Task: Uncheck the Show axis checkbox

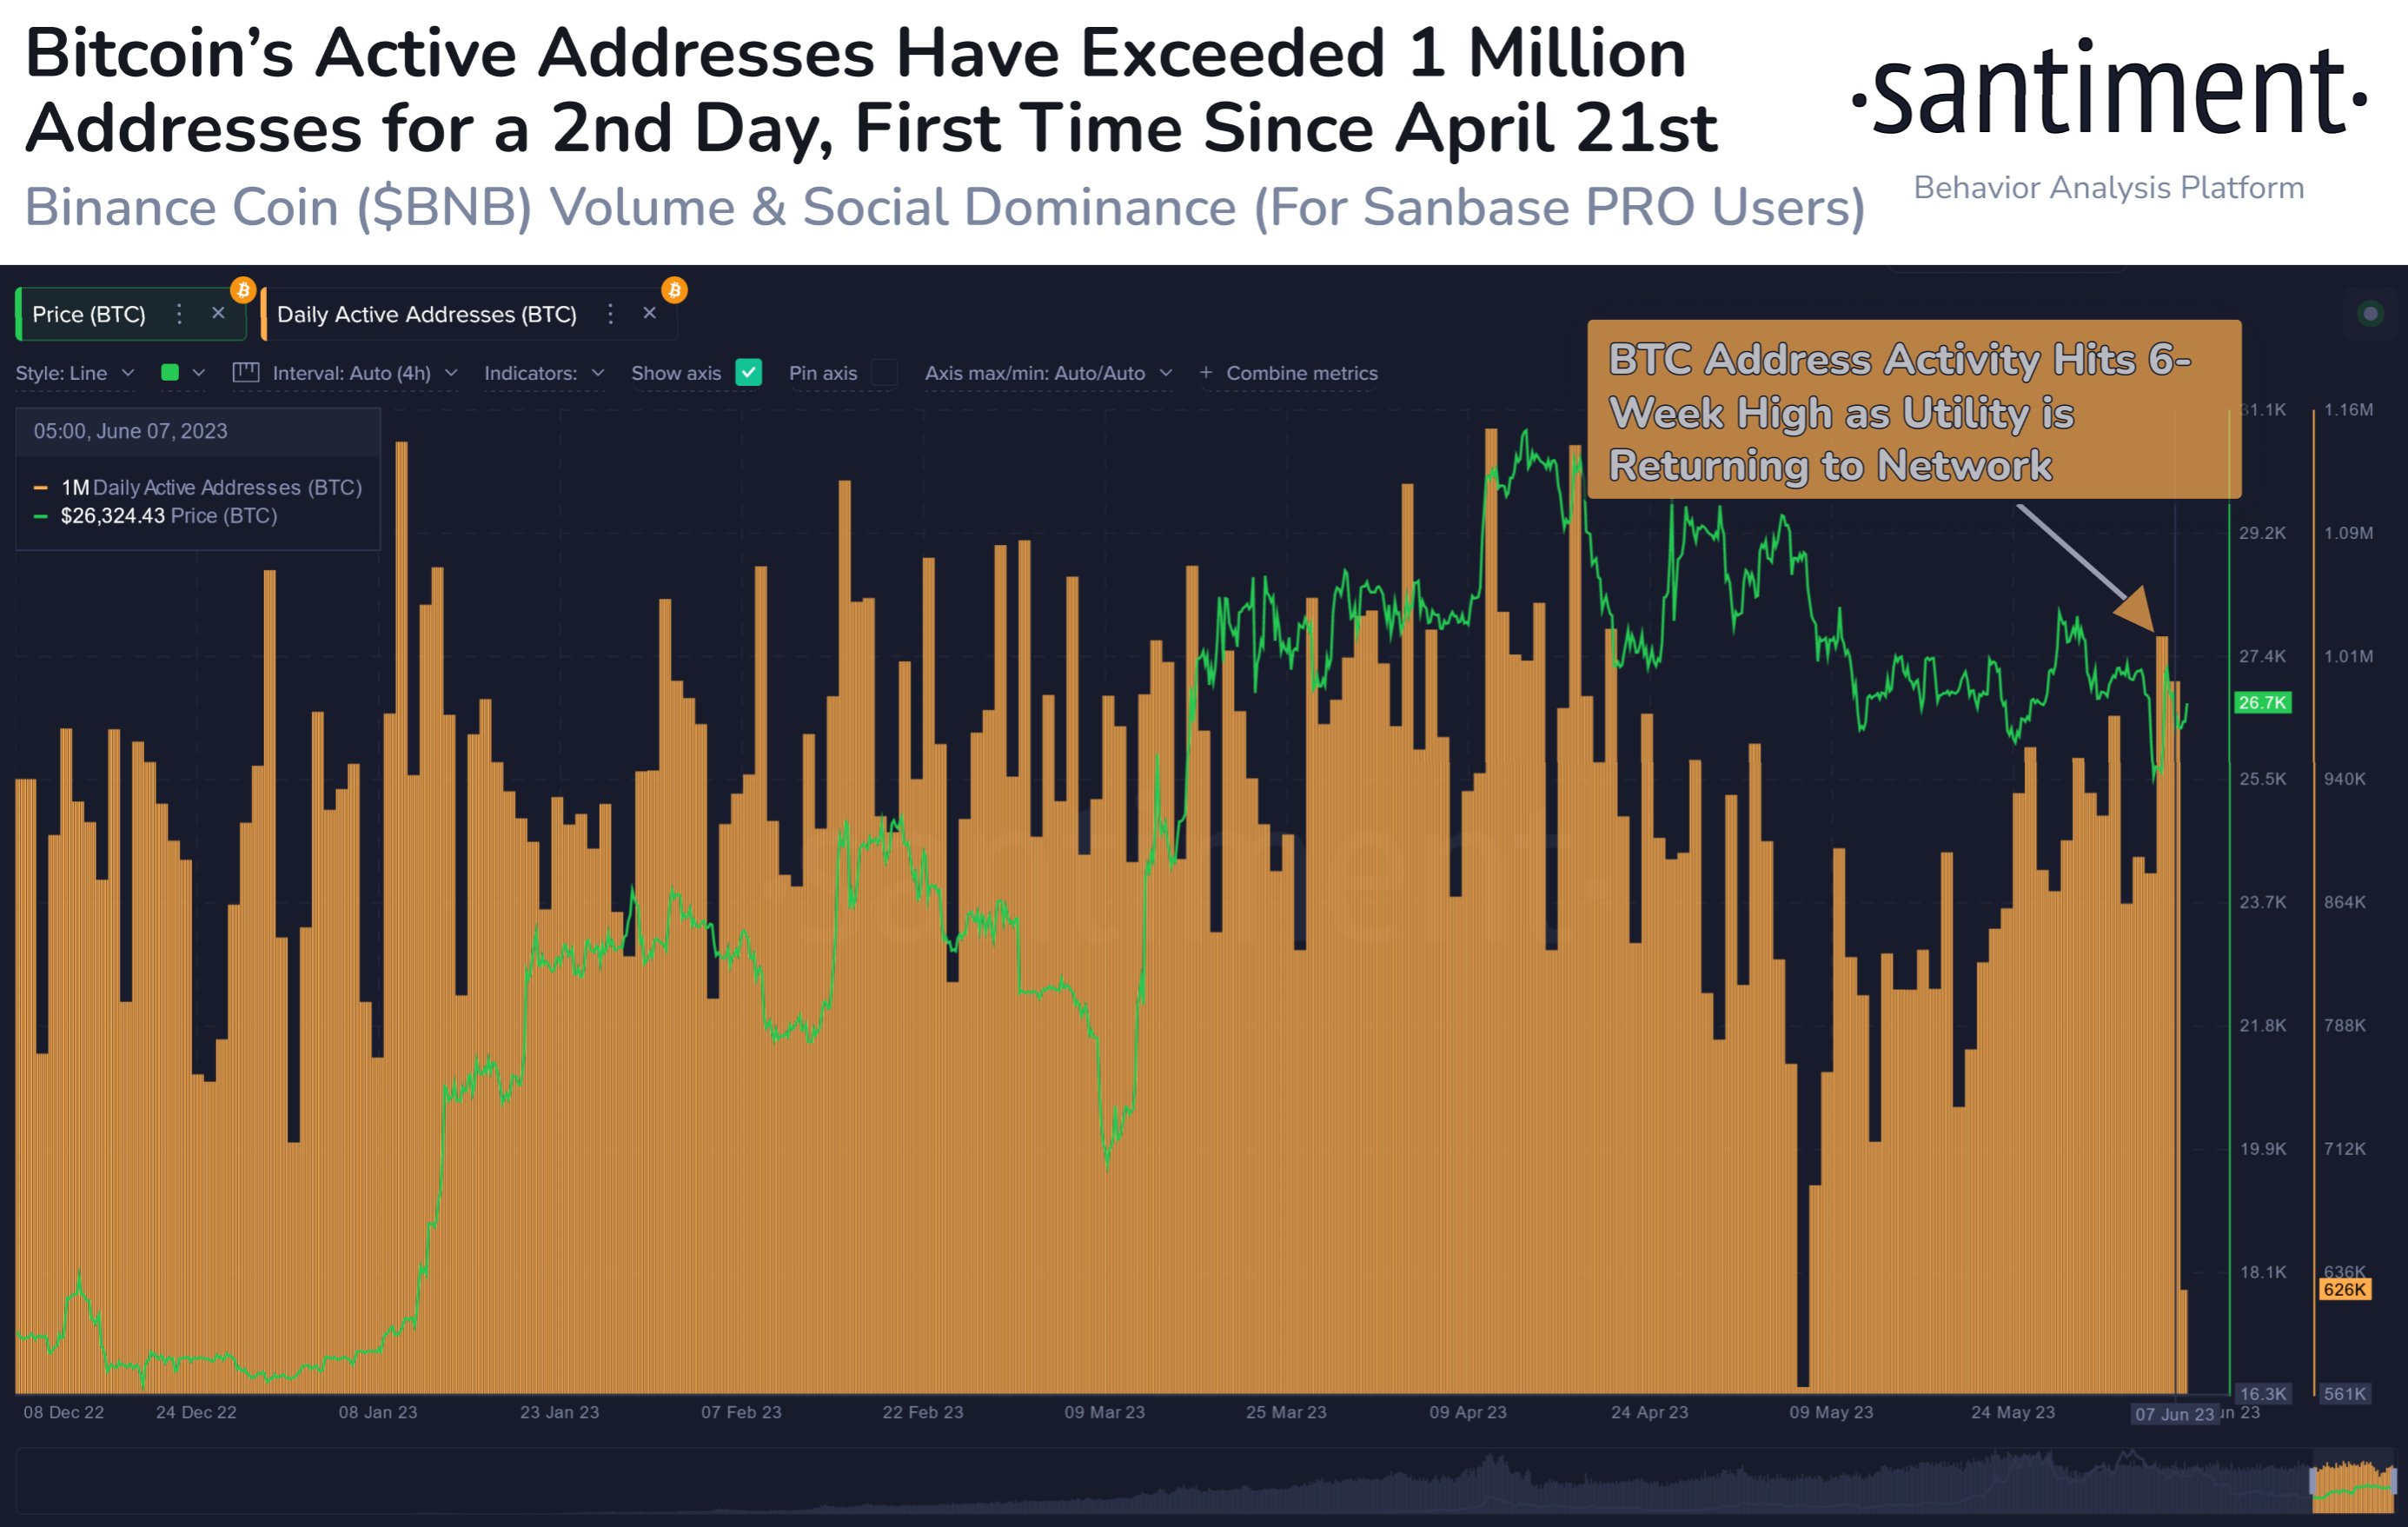Action: point(748,373)
